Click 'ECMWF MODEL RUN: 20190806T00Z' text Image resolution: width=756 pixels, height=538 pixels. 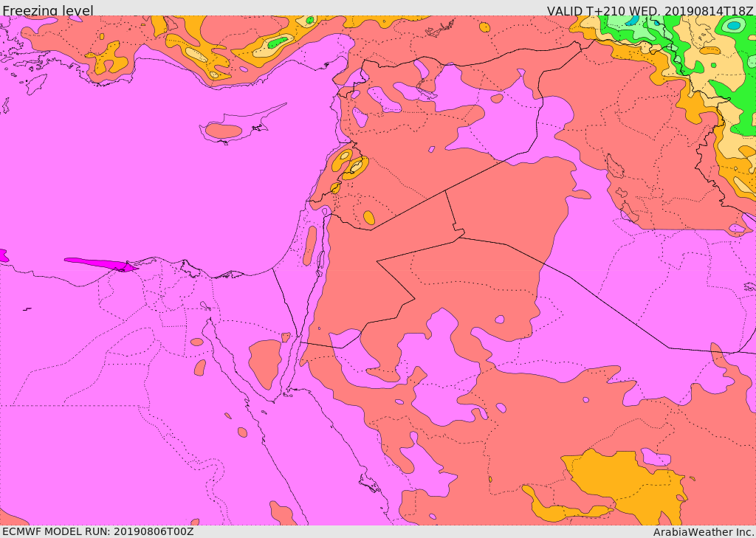pos(98,531)
